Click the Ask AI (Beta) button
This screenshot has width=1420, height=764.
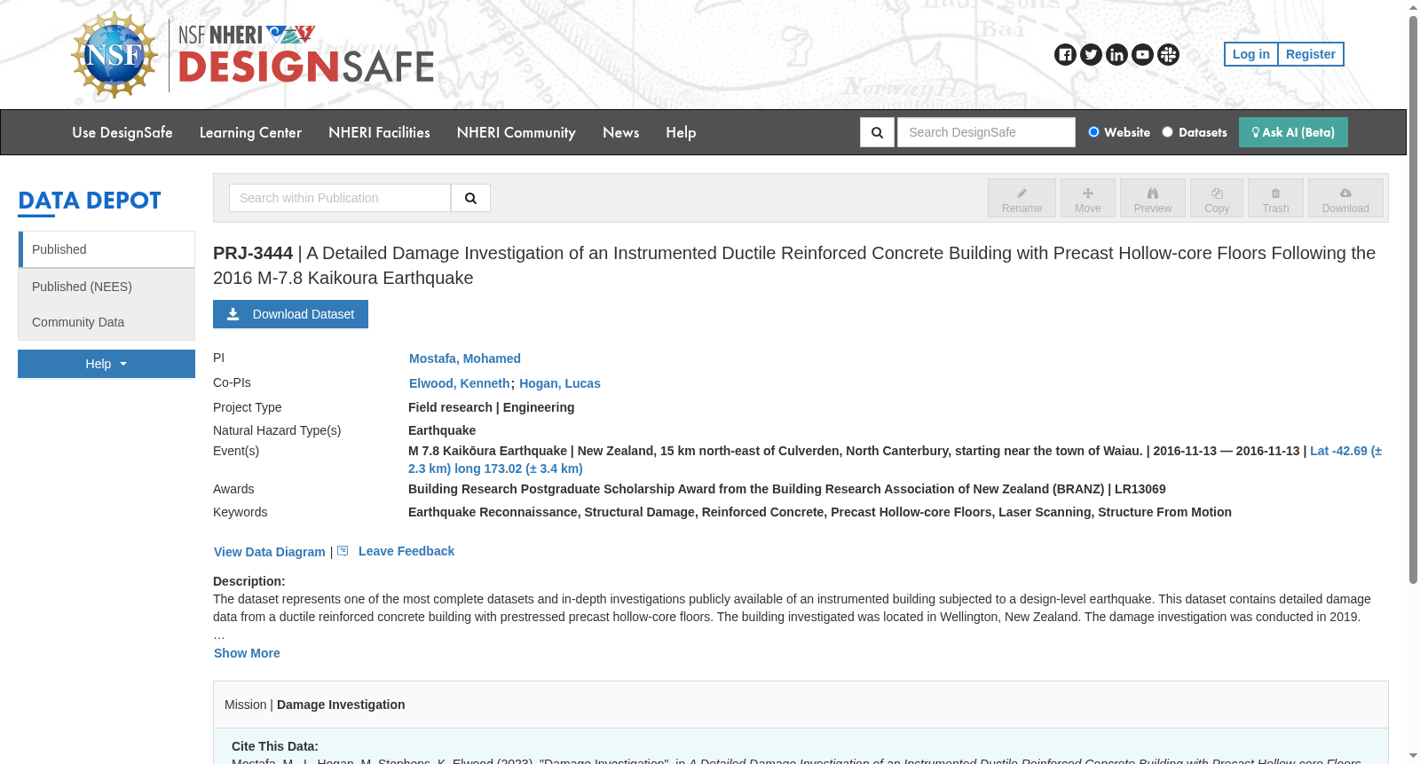tap(1293, 132)
